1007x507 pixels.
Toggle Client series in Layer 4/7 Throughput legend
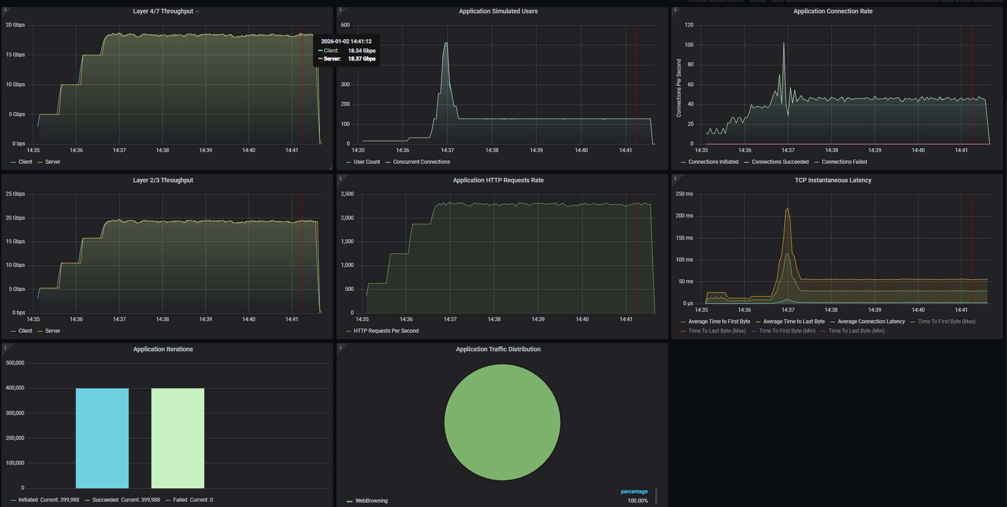pos(25,162)
